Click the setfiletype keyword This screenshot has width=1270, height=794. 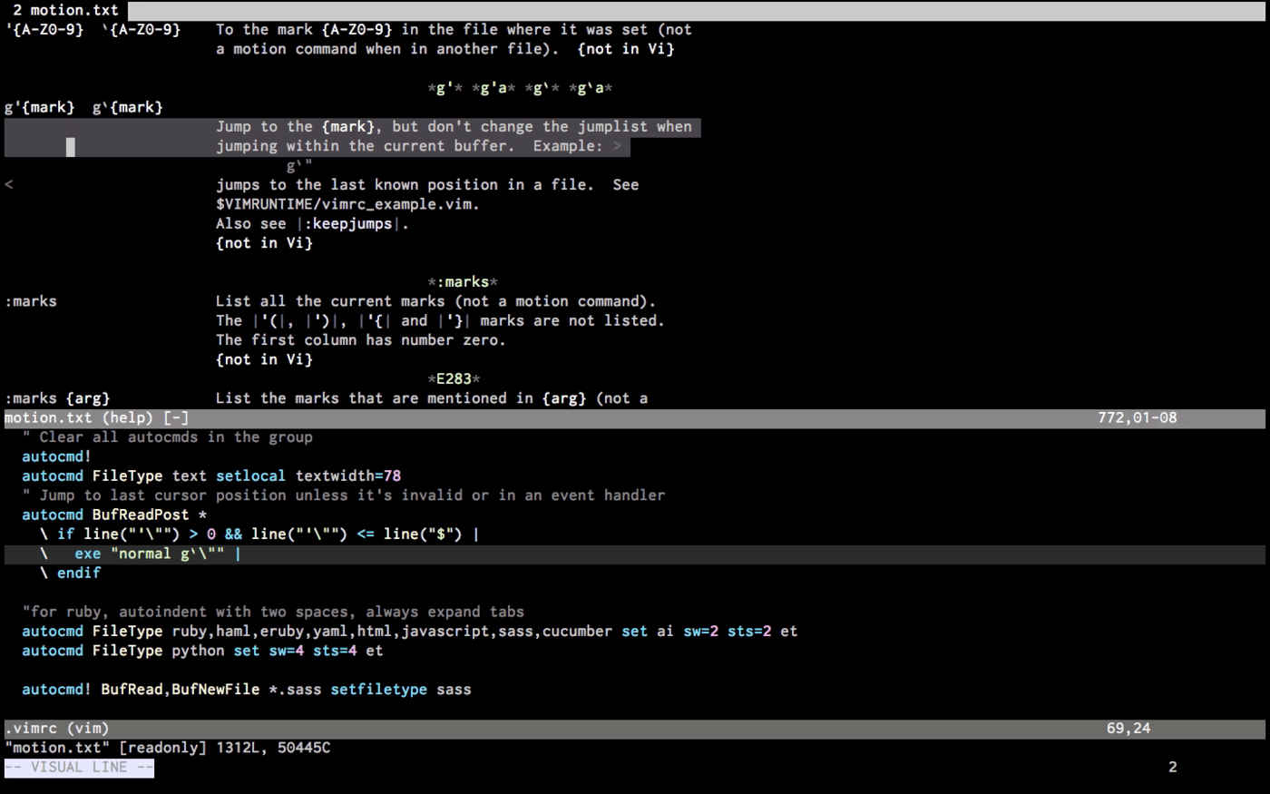point(378,690)
